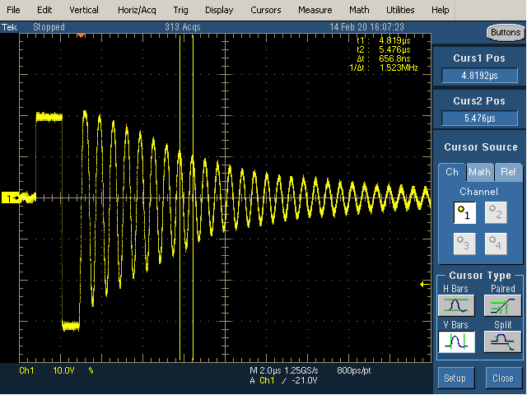Screen dimensions: 527x395
Task: Switch to the Ref cursor source tab
Action: point(508,172)
